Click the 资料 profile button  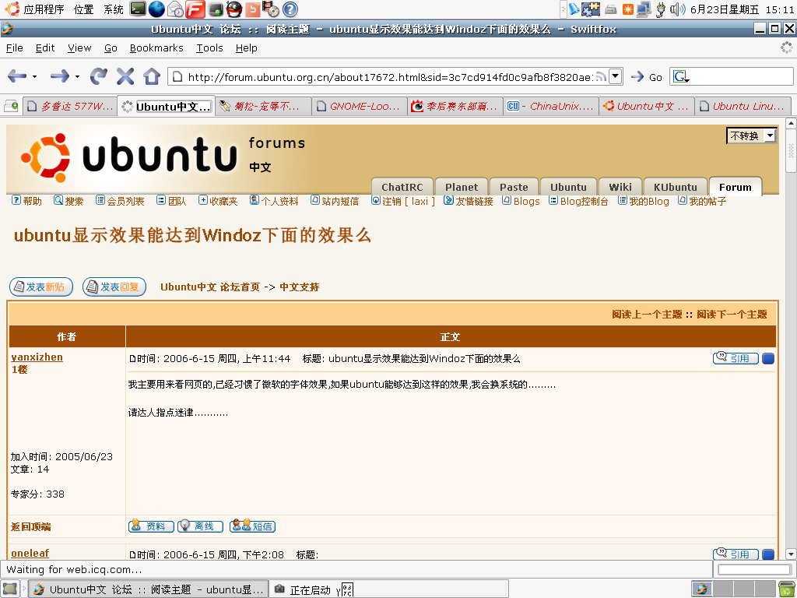tap(151, 526)
